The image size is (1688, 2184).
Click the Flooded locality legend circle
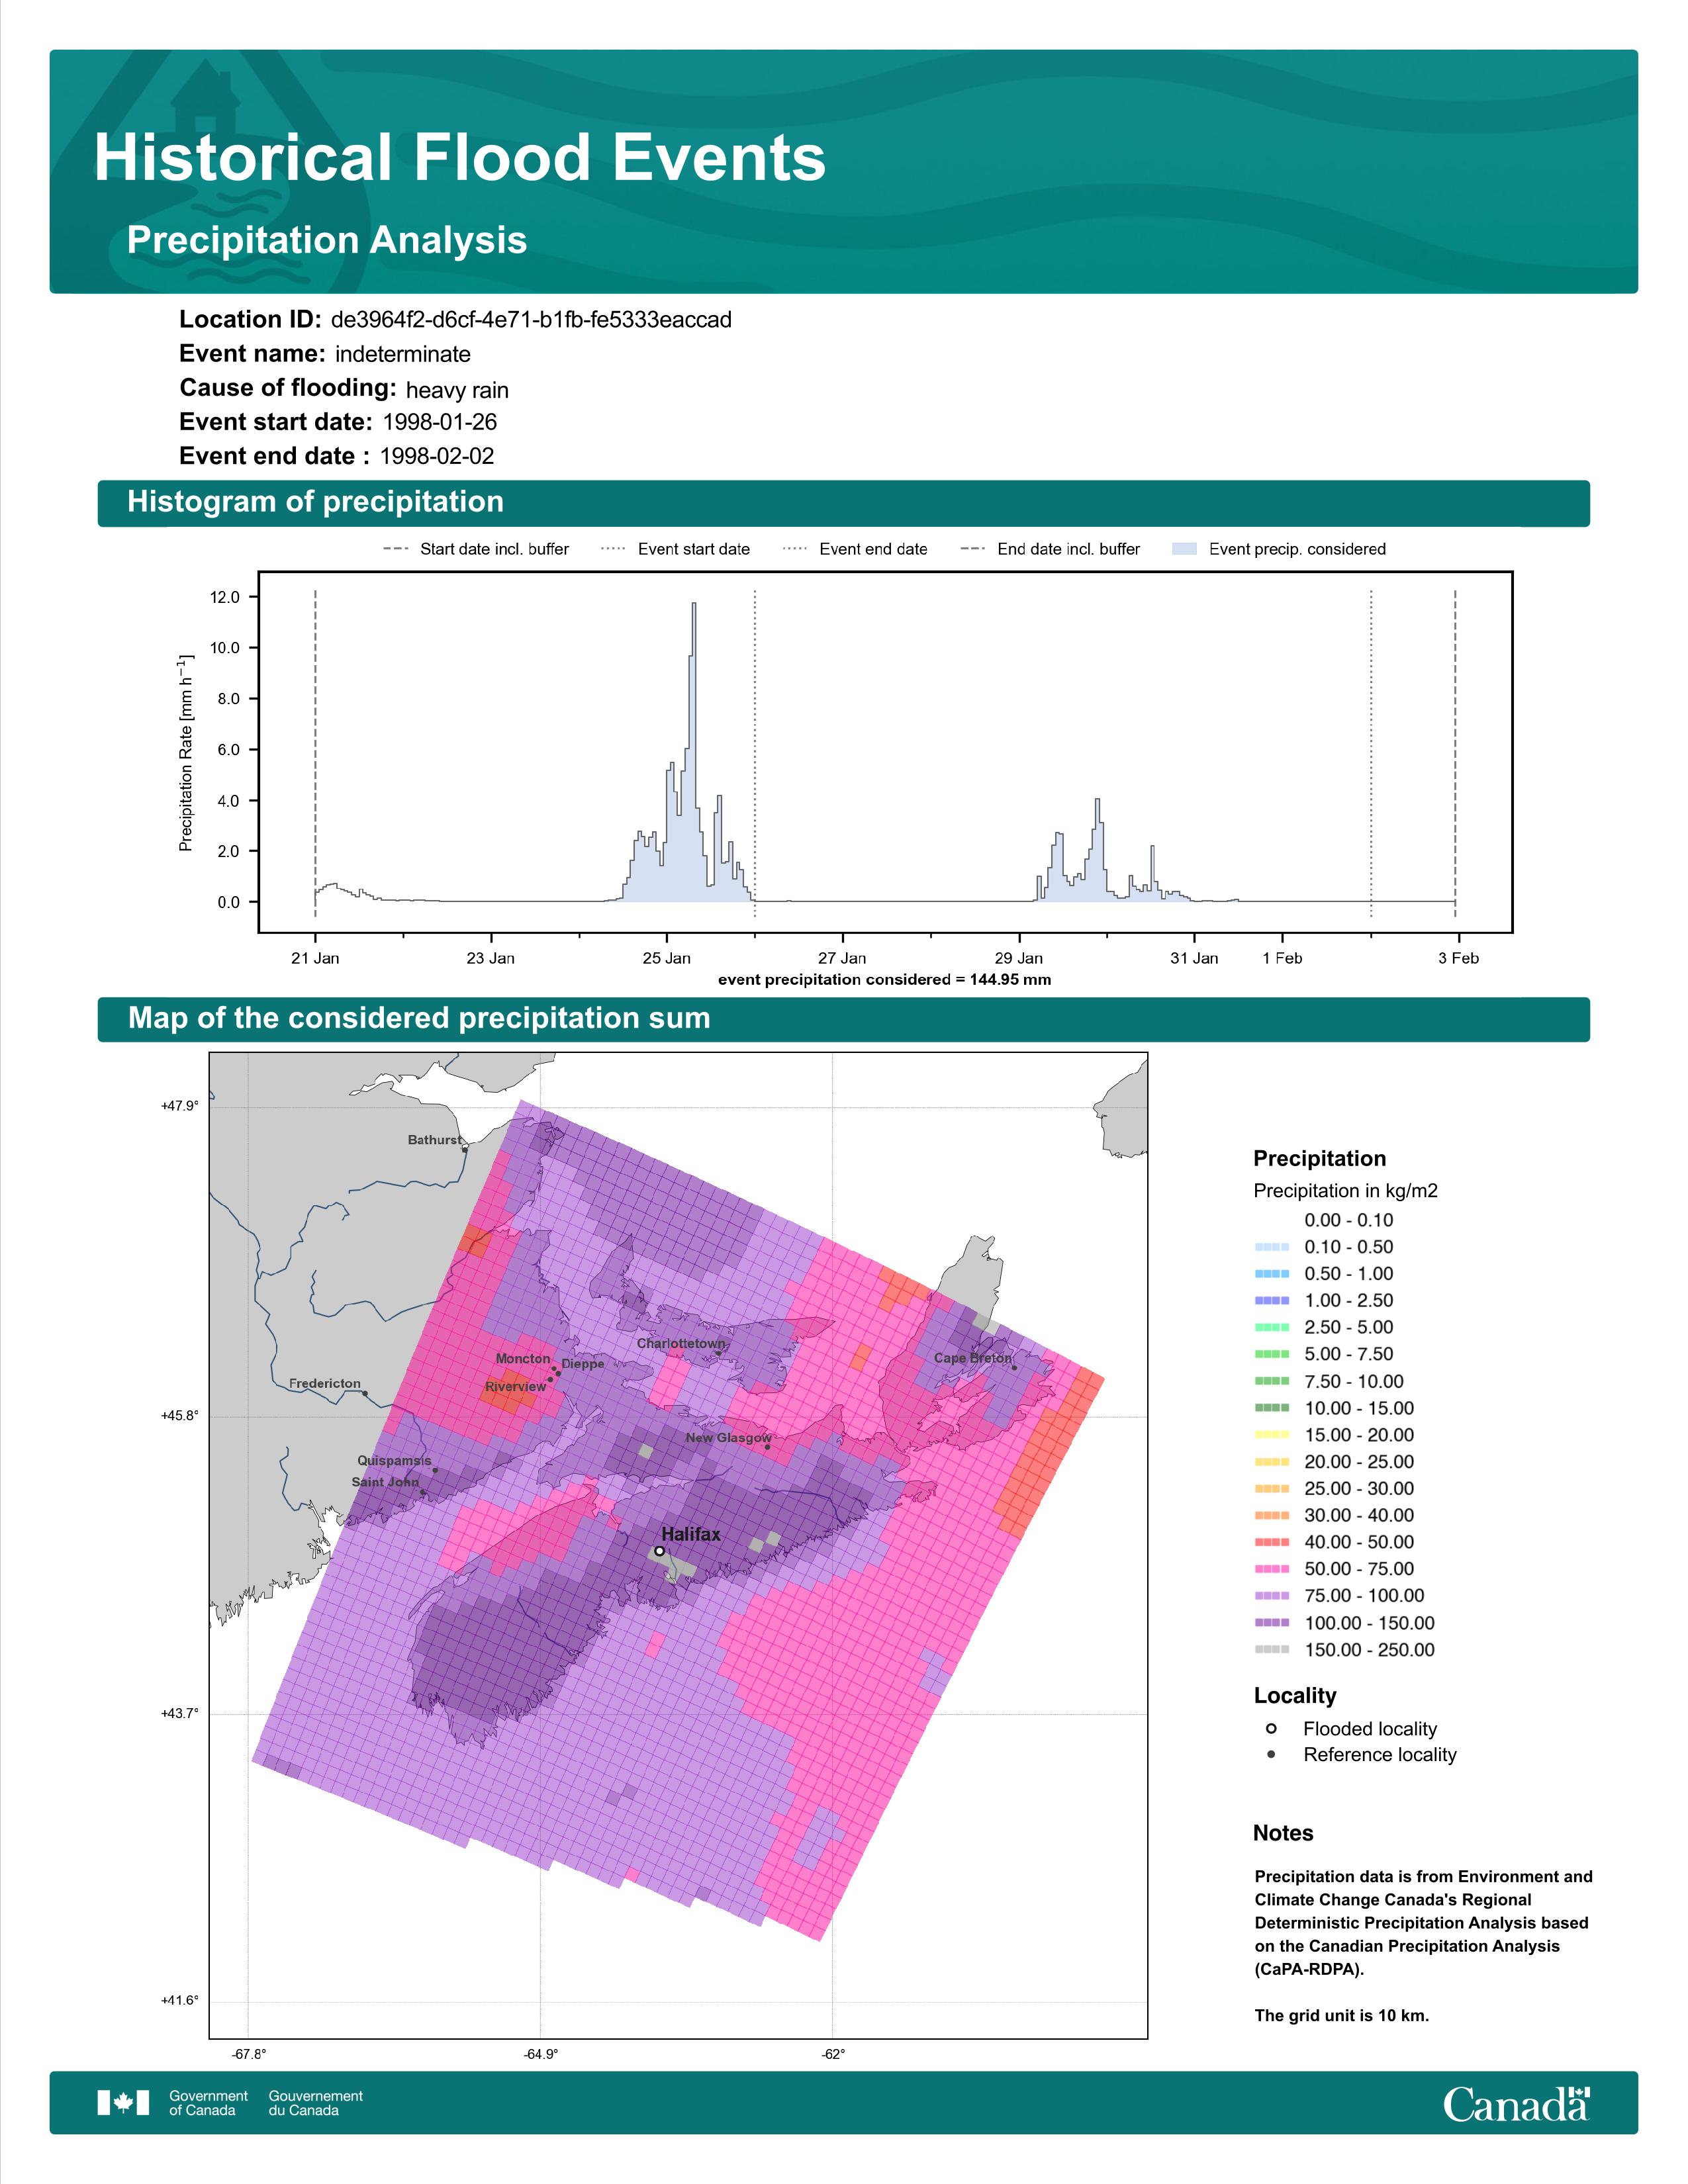1271,1728
